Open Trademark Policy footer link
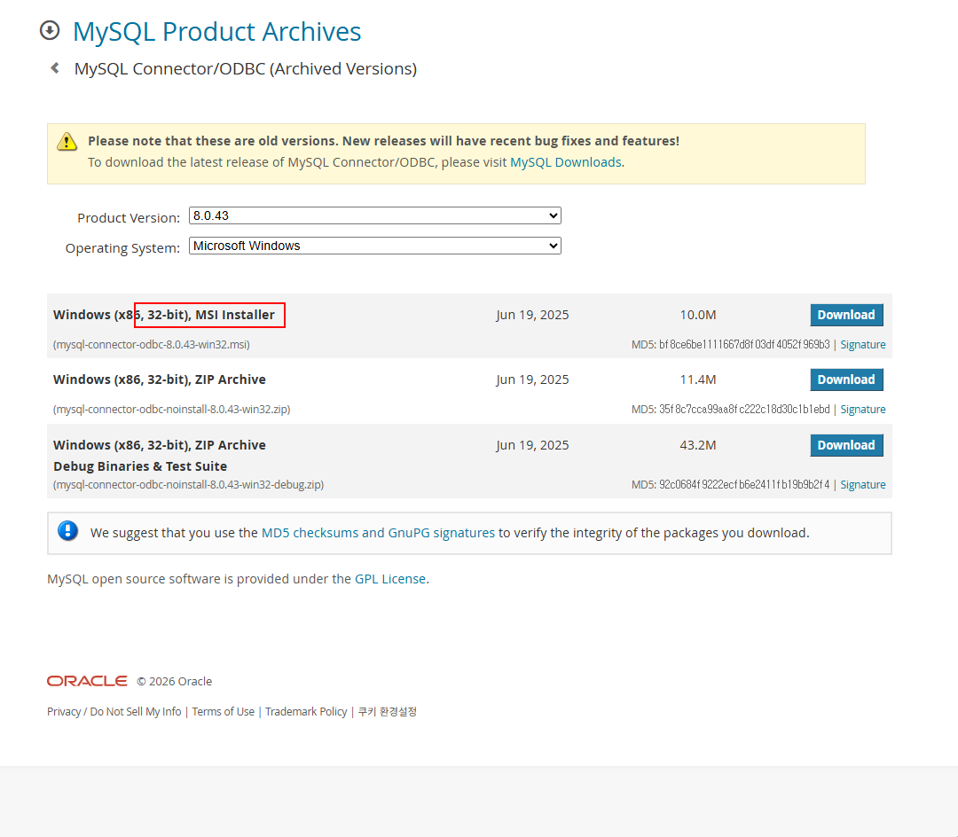958x837 pixels. tap(306, 711)
